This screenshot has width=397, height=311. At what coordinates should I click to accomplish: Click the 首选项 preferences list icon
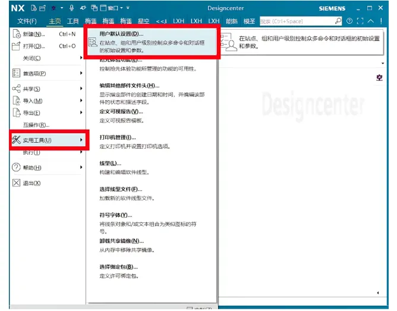(16, 73)
